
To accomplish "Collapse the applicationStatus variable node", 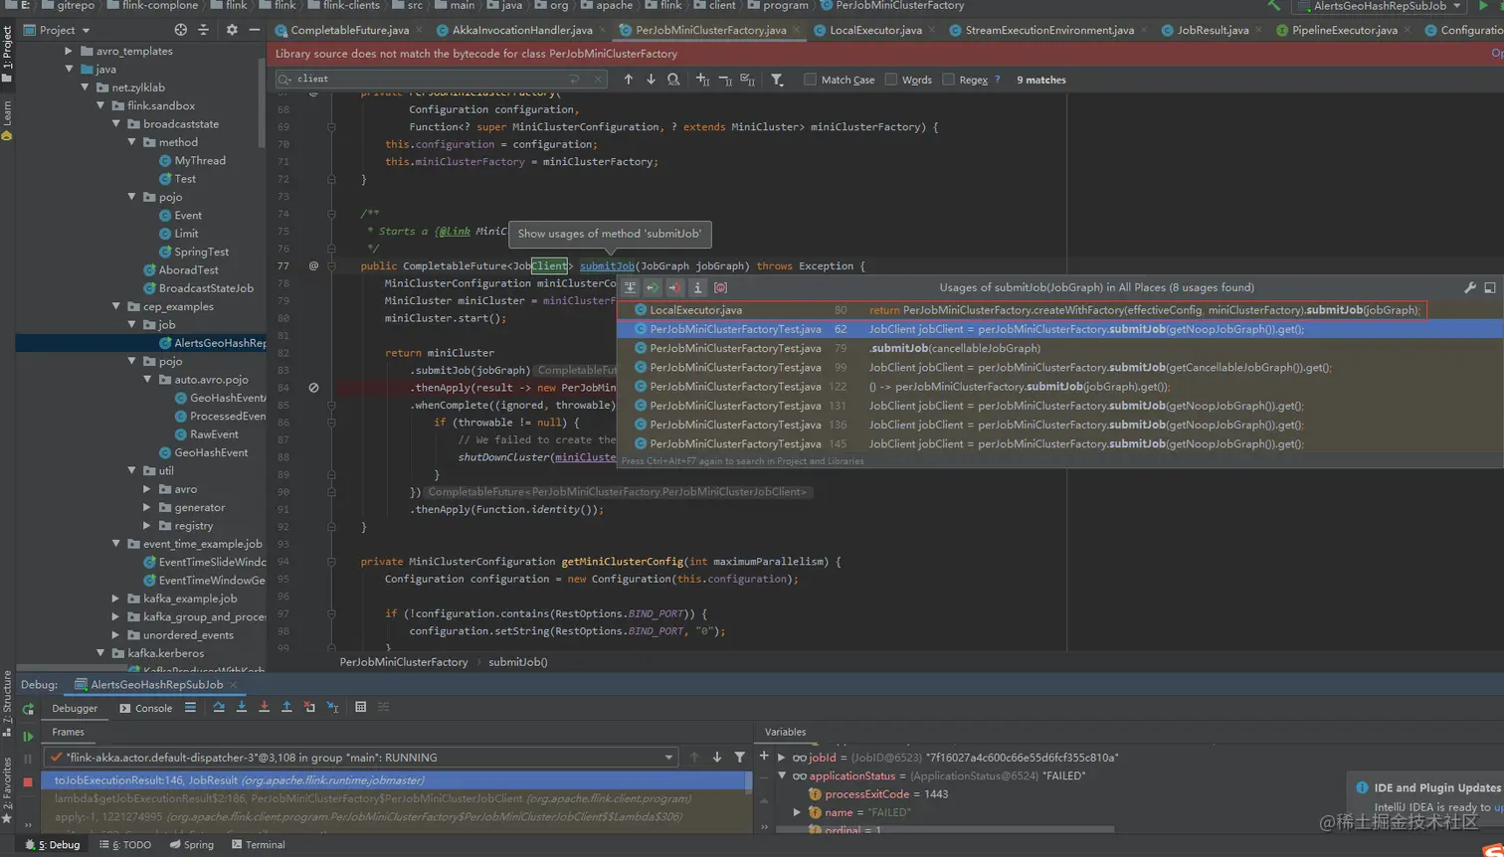I will 782,775.
